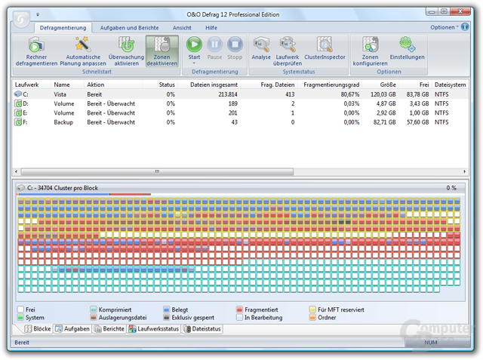
Task: Click Laufwerk überprüfen icon
Action: [287, 45]
